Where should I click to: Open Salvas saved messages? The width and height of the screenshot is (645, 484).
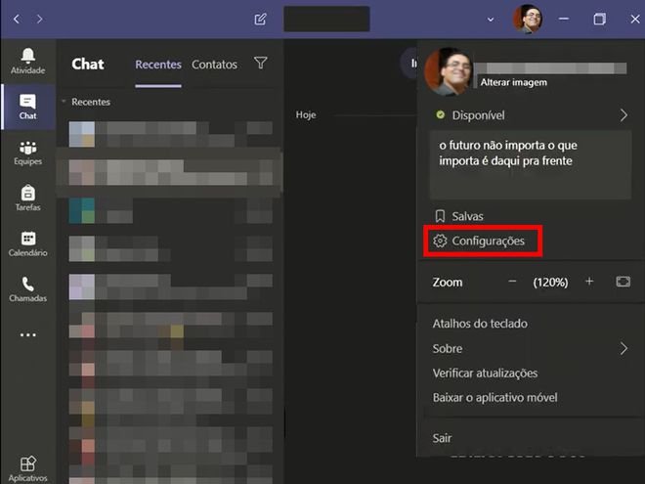click(x=458, y=216)
